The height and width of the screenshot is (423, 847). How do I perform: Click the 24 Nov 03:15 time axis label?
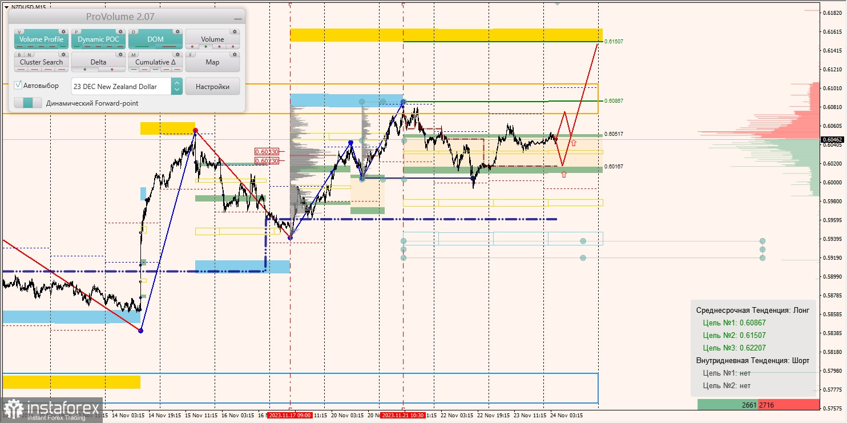pos(566,416)
